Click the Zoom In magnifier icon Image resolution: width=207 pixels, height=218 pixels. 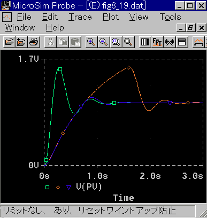click(x=91, y=42)
